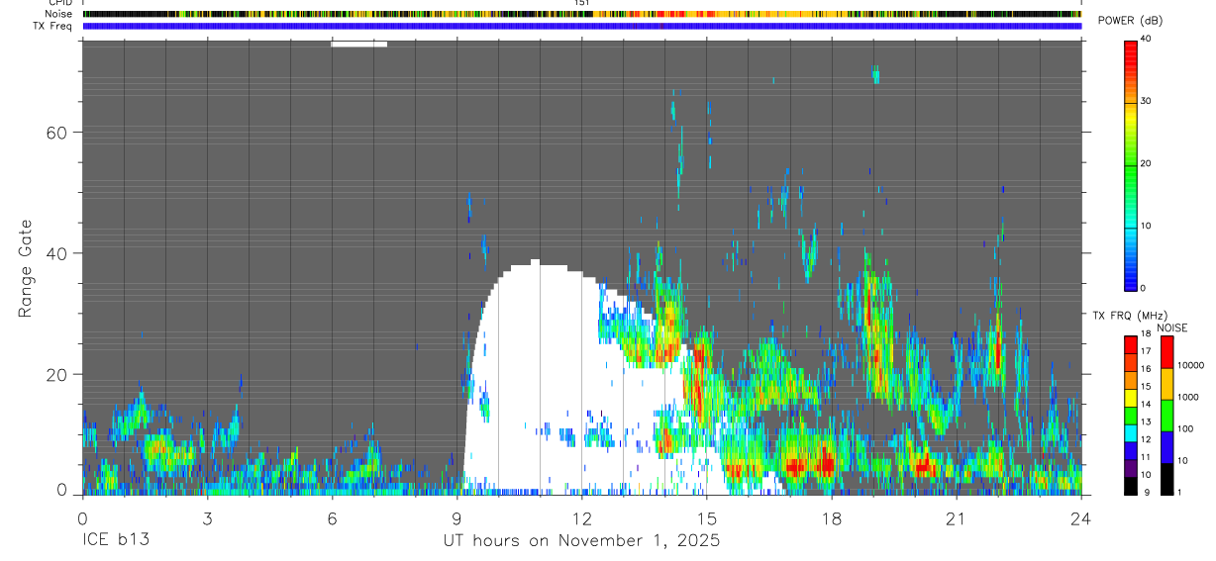This screenshot has height=561, width=1216.
Task: Click the 21 tick on the UT hours axis
Action: pyautogui.click(x=957, y=518)
